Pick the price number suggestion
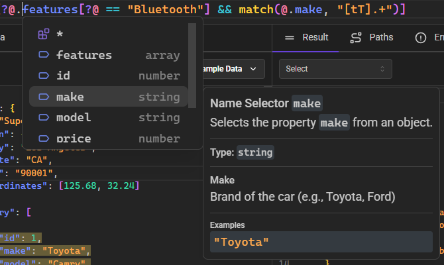Viewport: 444px width, 265px height. click(x=109, y=138)
